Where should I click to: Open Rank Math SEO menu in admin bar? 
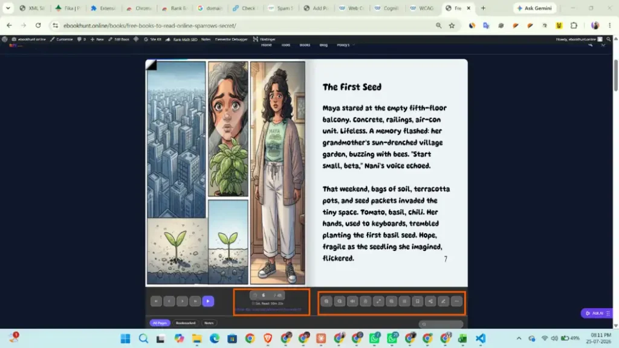[x=181, y=39]
